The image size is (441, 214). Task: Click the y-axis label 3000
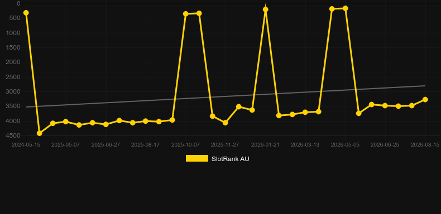tap(13, 91)
